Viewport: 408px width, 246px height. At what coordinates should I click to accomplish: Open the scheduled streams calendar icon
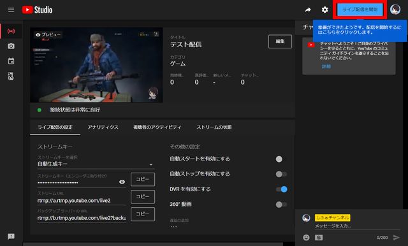(x=11, y=61)
